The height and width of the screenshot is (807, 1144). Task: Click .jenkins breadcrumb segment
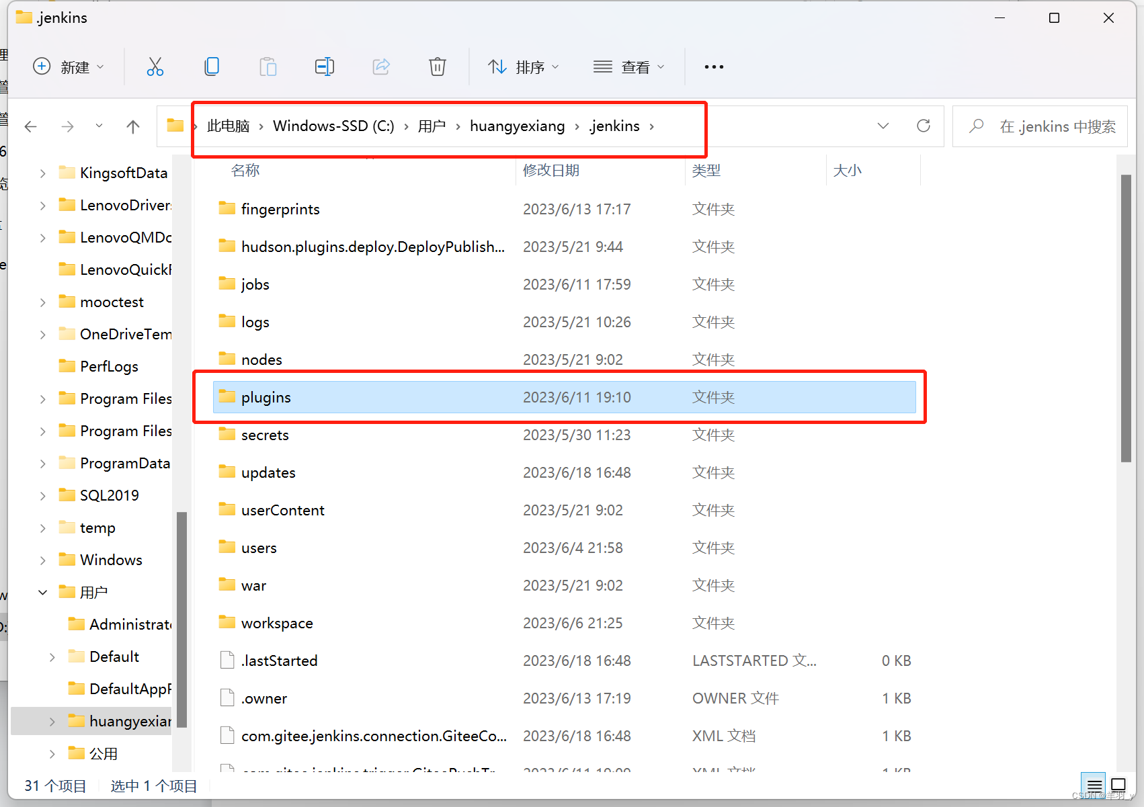[614, 126]
